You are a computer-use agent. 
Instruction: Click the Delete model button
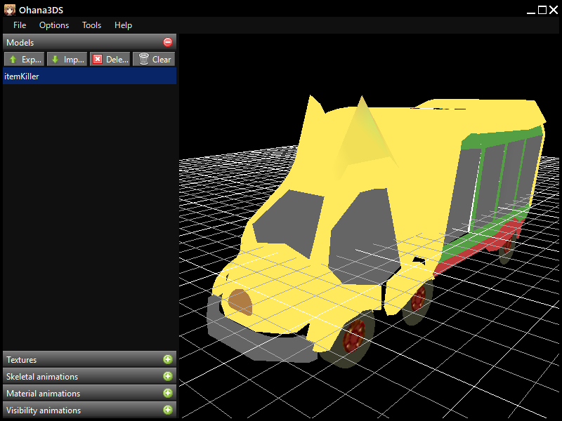coord(110,60)
